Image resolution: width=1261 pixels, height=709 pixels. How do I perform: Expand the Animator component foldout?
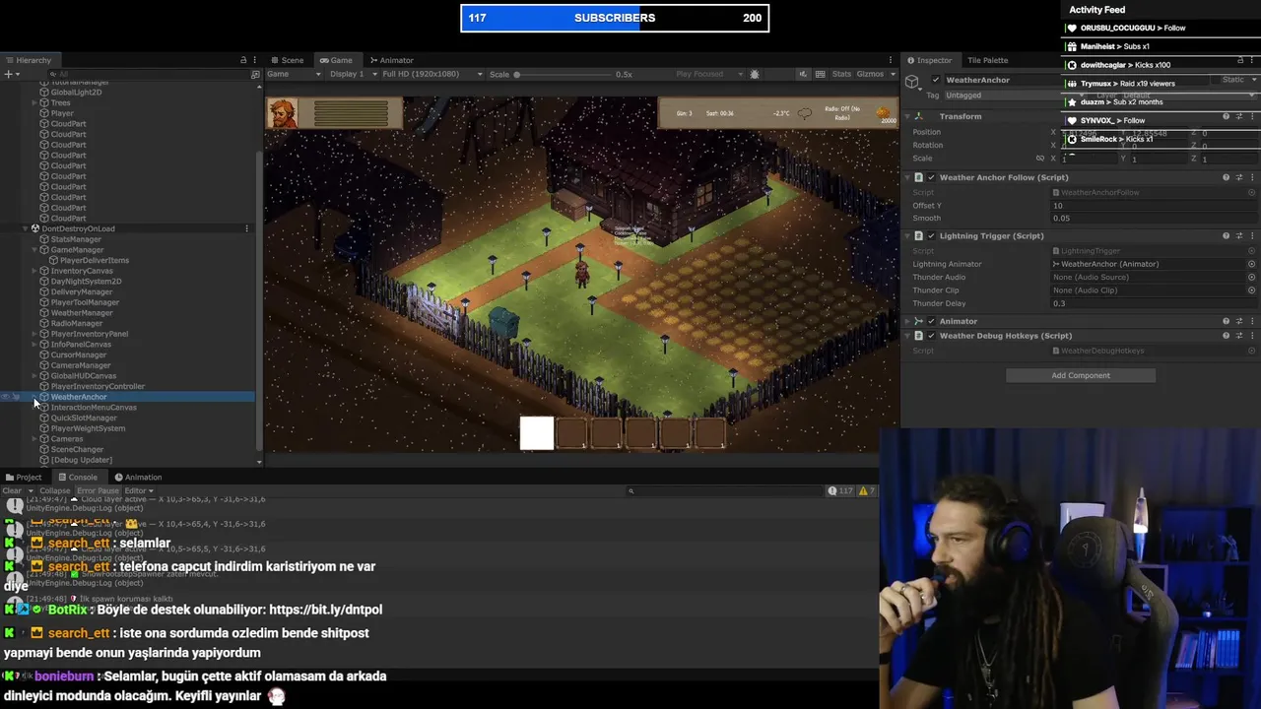[907, 321]
